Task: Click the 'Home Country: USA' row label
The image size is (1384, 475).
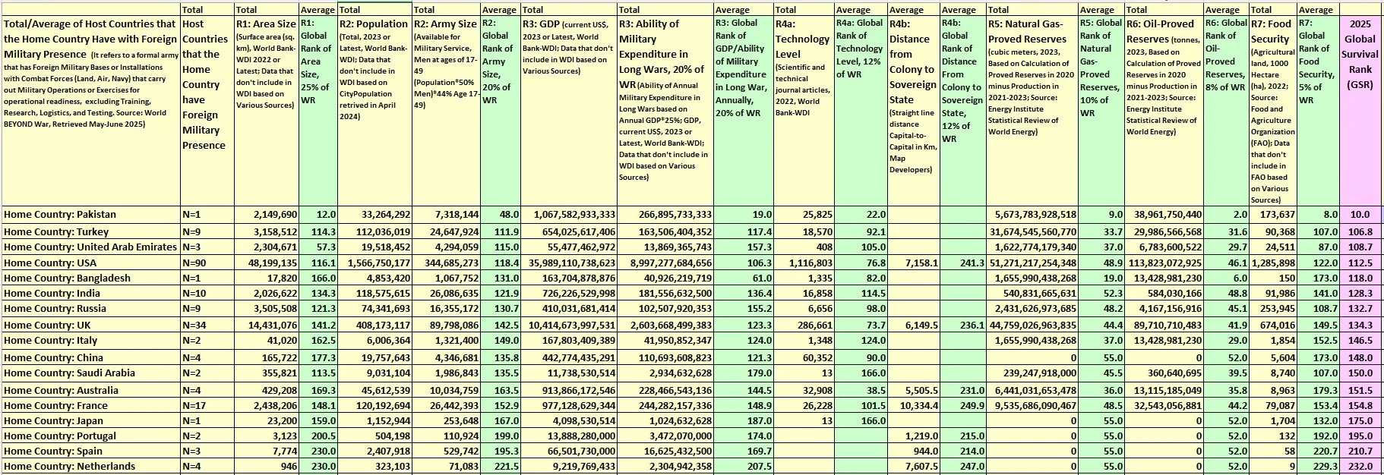Action: [x=90, y=263]
